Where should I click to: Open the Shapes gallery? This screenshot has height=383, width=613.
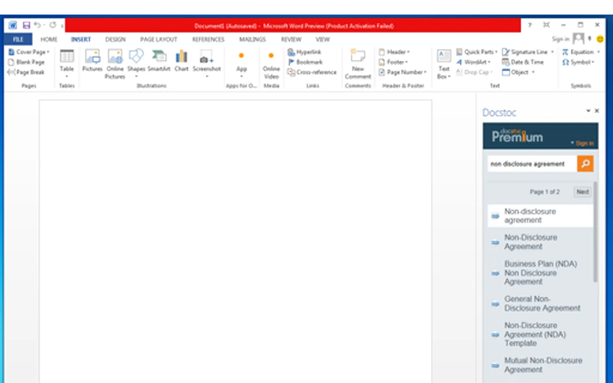click(136, 63)
